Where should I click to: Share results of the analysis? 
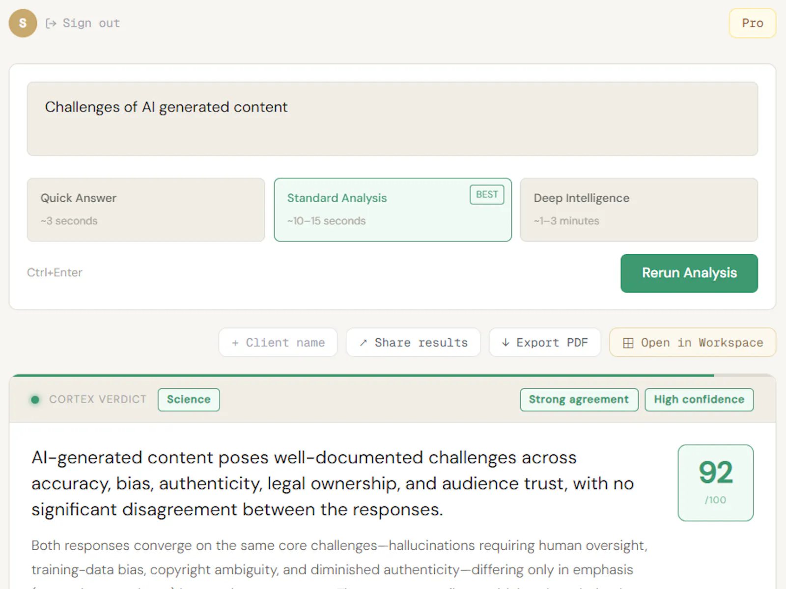413,342
